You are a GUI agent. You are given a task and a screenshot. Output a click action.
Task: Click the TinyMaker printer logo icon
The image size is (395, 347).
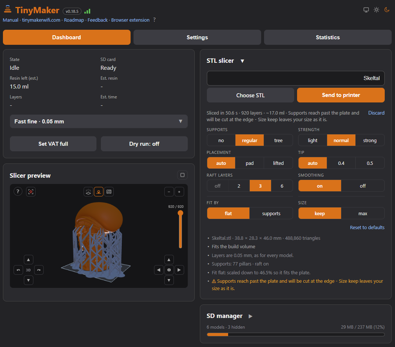(x=8, y=9)
